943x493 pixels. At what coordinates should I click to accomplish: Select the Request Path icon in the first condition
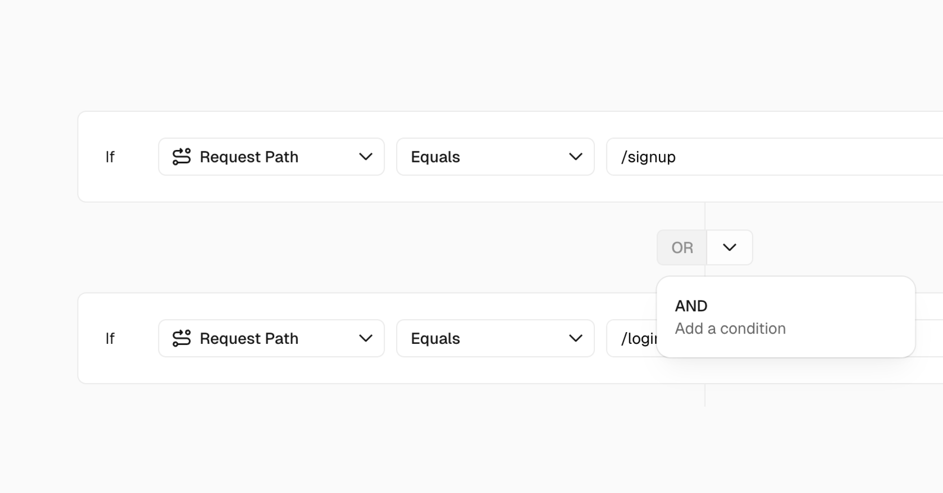point(182,157)
